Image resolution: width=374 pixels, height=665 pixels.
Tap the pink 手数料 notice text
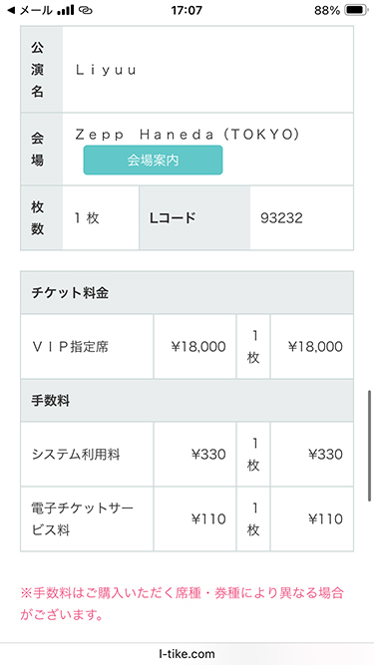[x=182, y=604]
